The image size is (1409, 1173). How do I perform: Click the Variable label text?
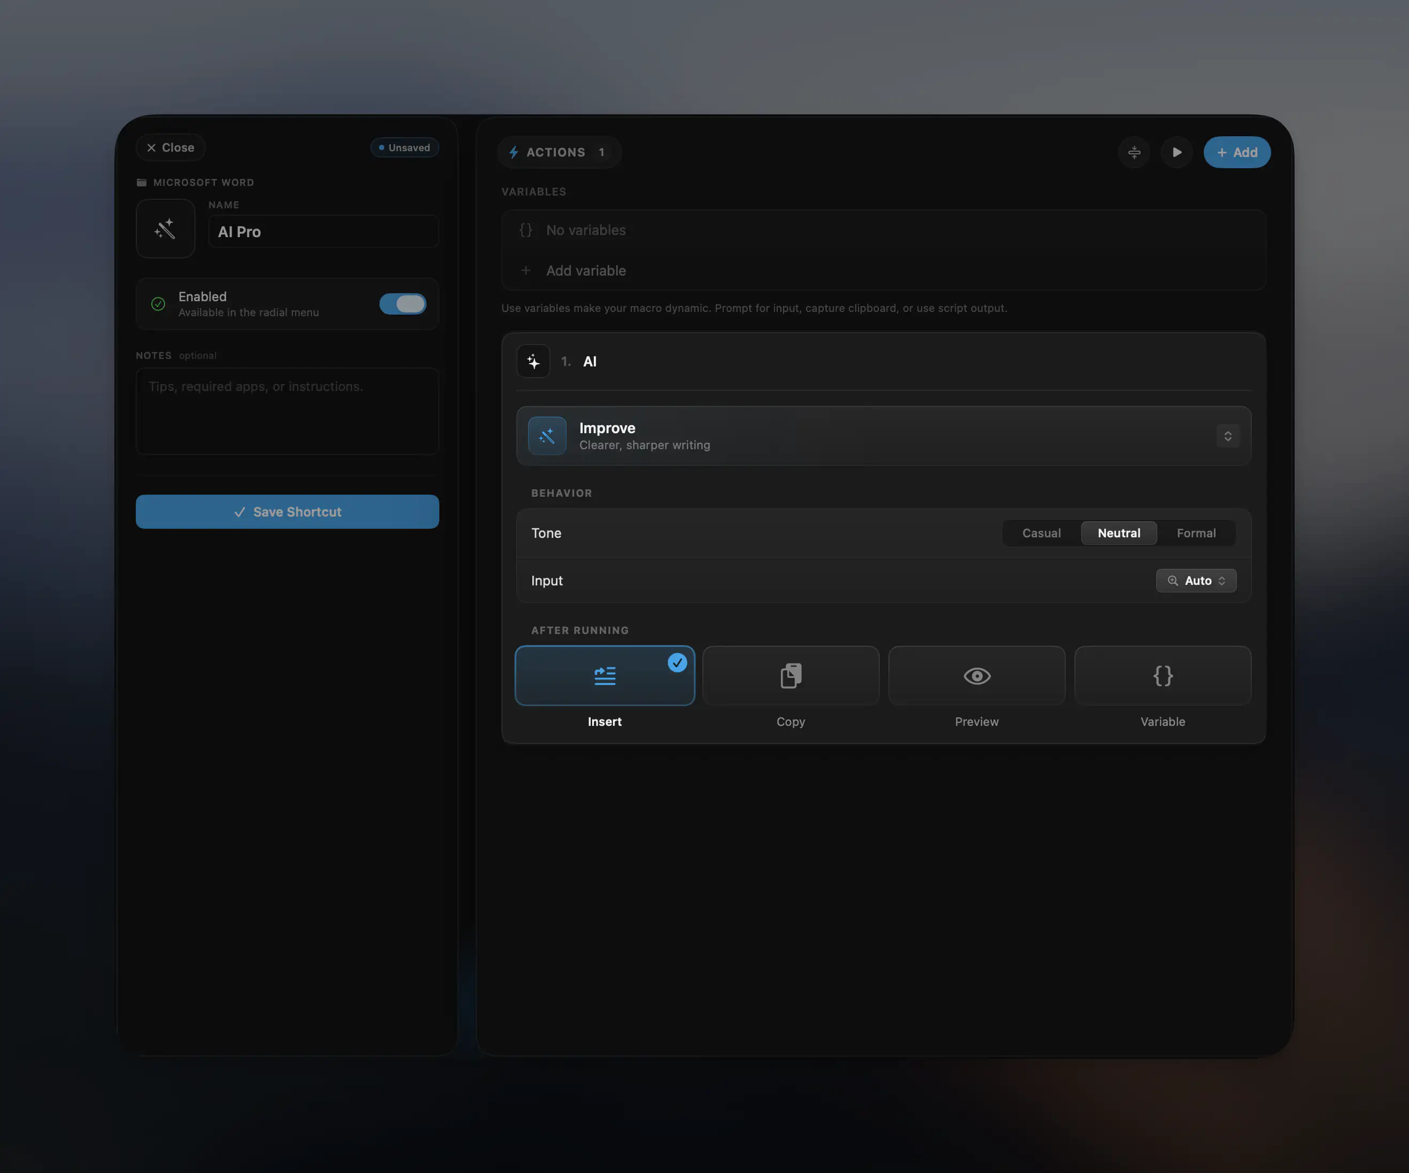point(1163,722)
